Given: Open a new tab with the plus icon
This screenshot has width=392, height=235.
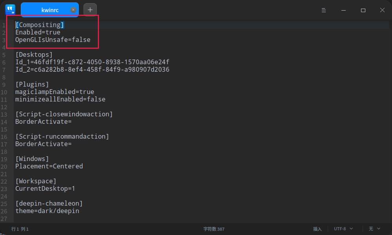Looking at the screenshot, I should 90,9.
